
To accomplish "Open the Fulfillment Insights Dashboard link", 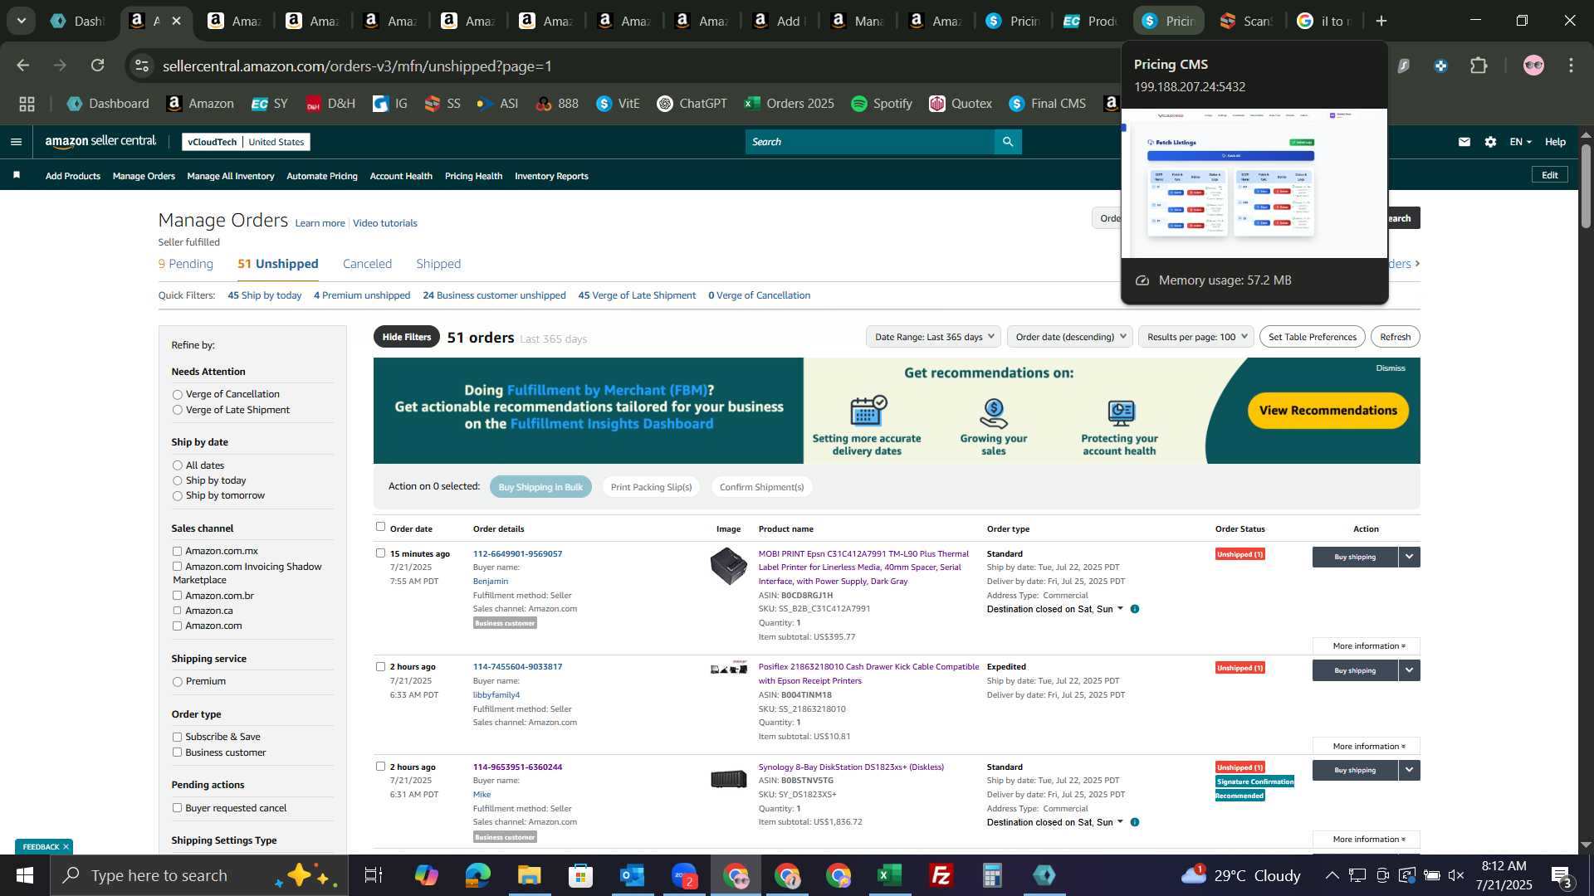I will (612, 424).
